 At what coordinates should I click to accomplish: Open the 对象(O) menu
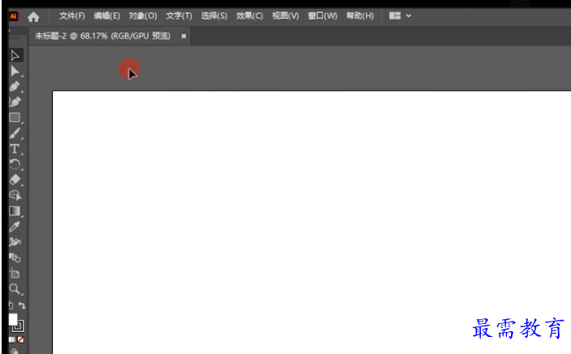click(143, 16)
